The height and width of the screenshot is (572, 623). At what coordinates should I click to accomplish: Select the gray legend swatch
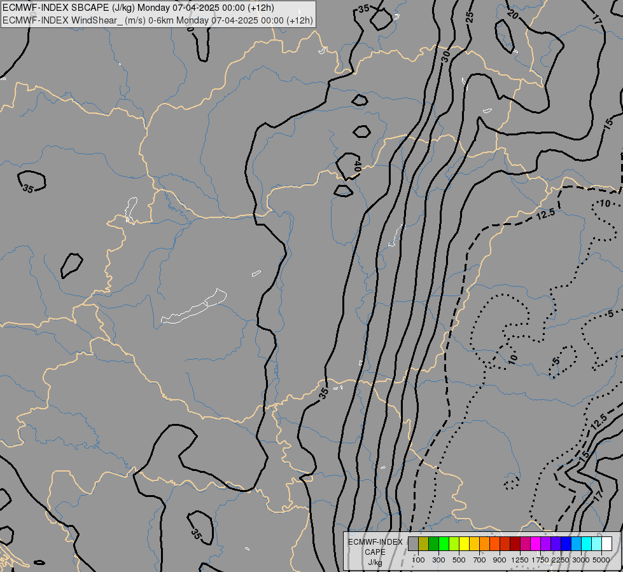[413, 544]
